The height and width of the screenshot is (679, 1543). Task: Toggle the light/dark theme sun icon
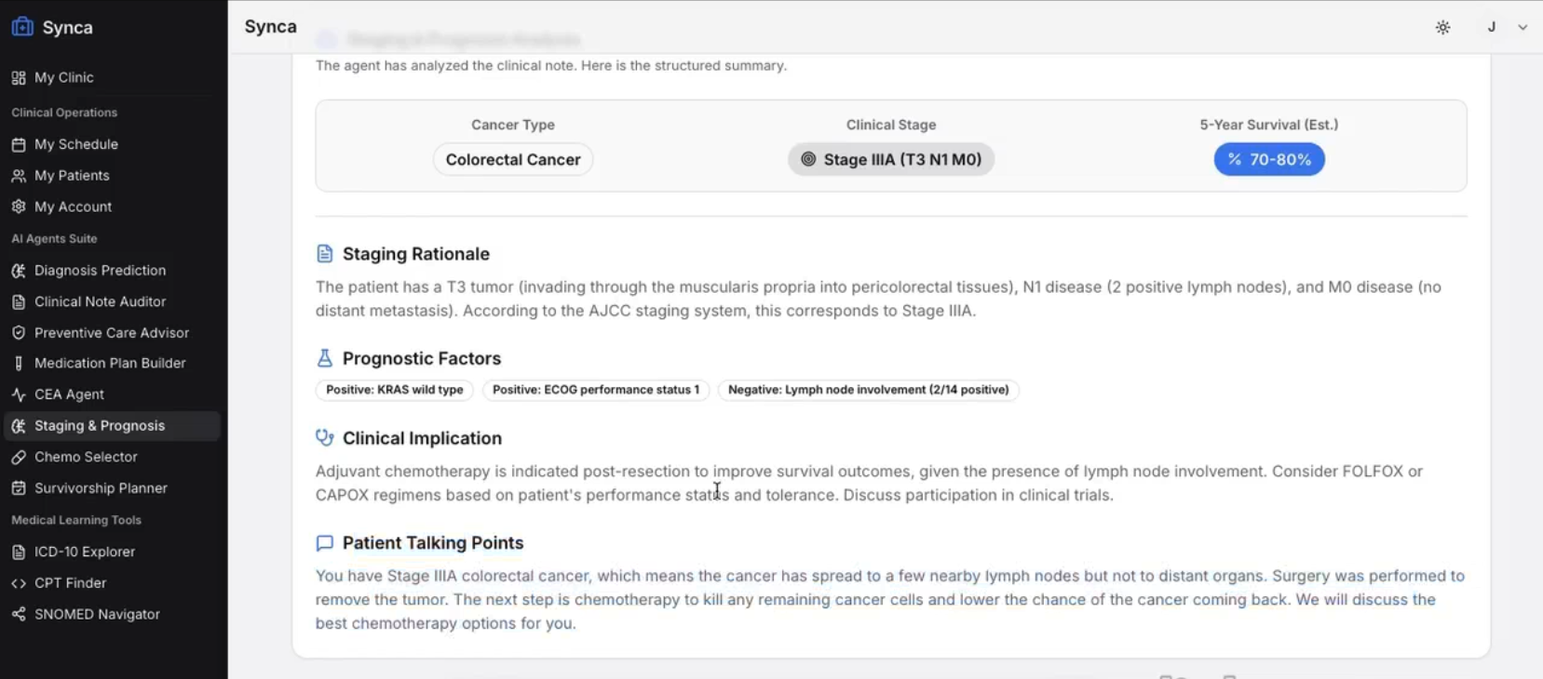(1442, 27)
